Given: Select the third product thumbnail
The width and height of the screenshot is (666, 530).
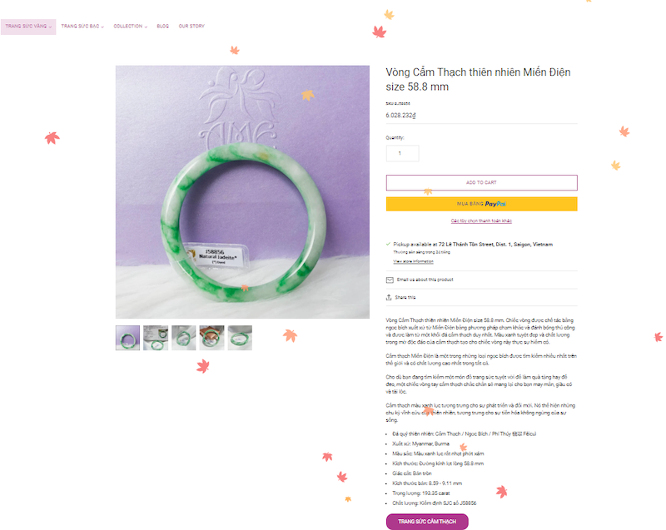Looking at the screenshot, I should 184,338.
